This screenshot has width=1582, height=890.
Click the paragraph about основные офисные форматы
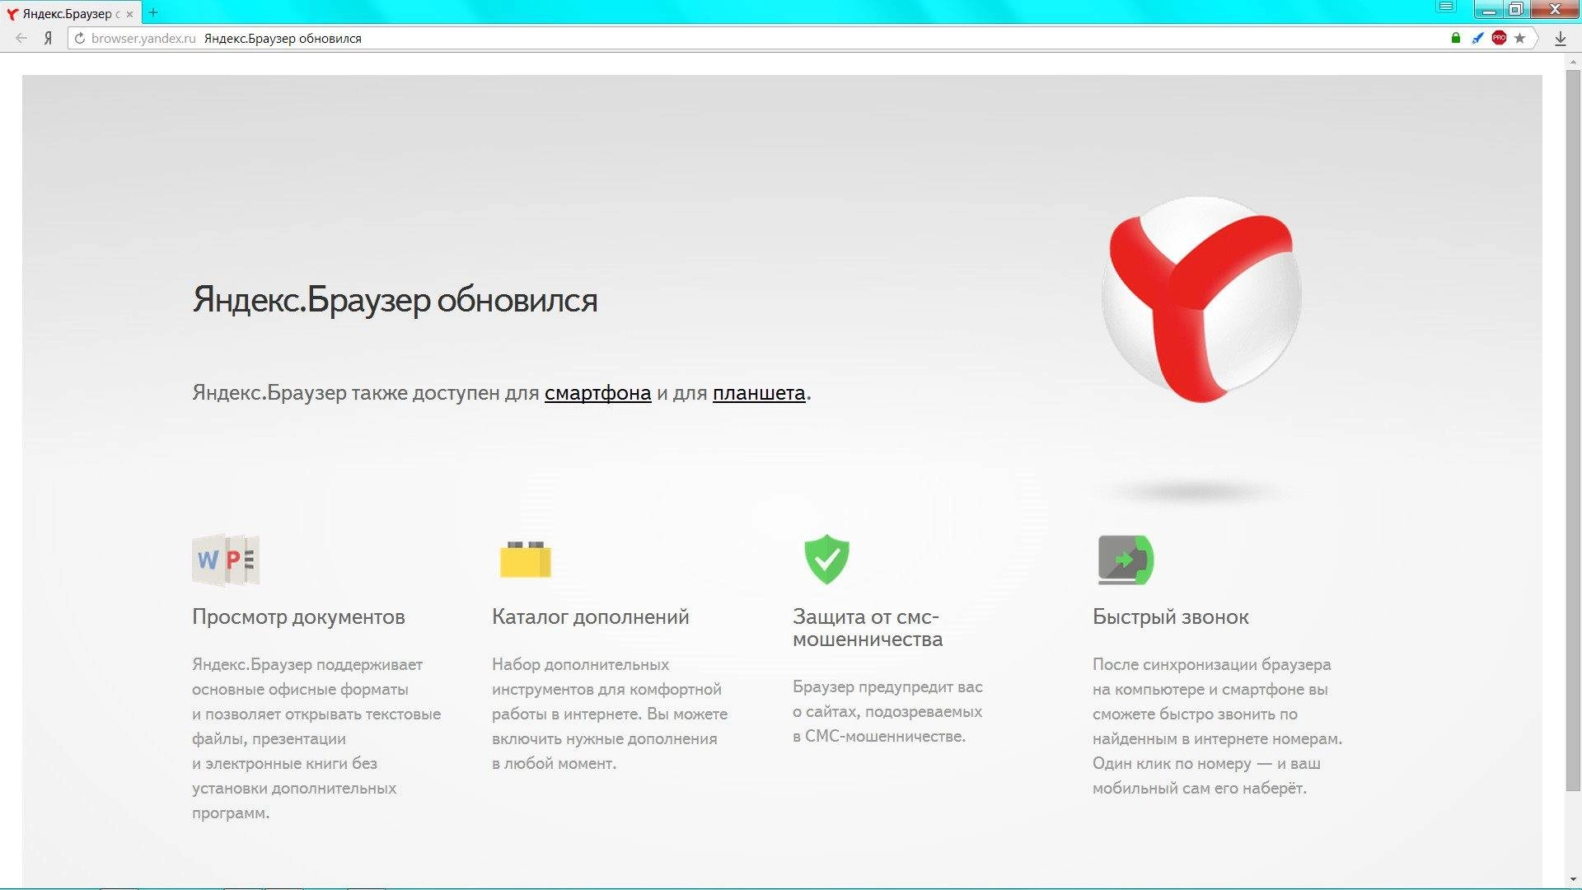coord(316,738)
